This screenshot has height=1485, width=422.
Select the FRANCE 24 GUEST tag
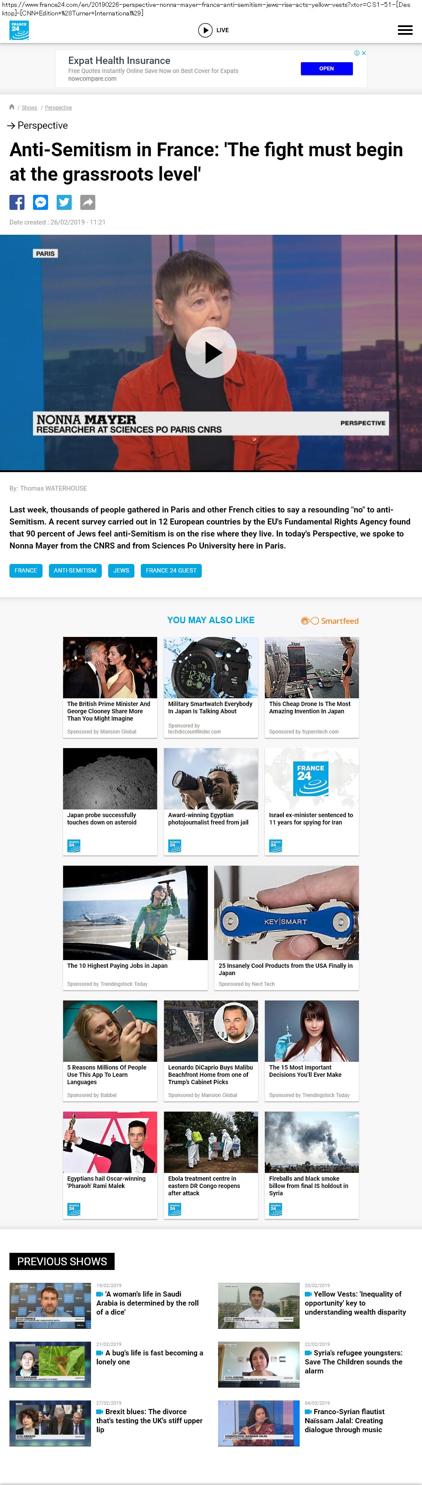pyautogui.click(x=171, y=571)
